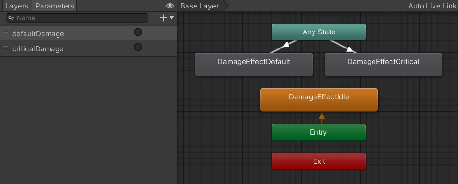The image size is (458, 184).
Task: Select the DamageEffectIdle state node
Action: (x=319, y=100)
